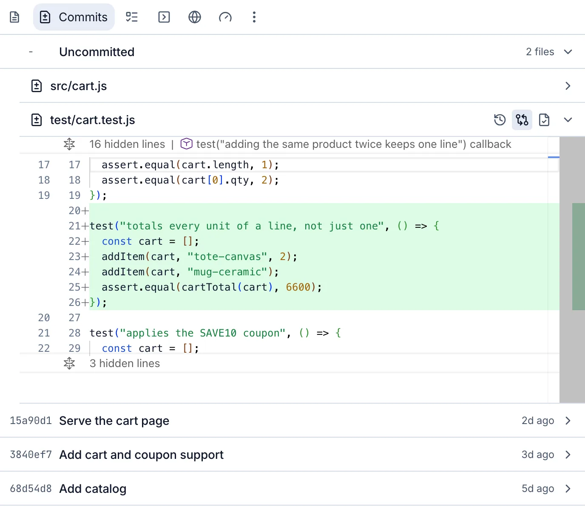Click the cube symbol before the test callback
The height and width of the screenshot is (526, 585).
pos(187,144)
